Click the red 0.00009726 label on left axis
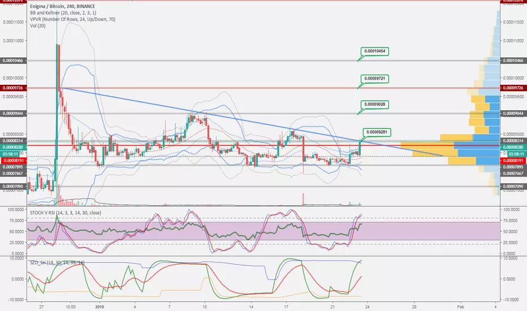 click(14, 88)
